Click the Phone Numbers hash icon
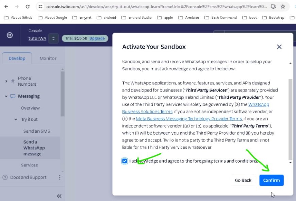The image size is (296, 201). (x=13, y=81)
